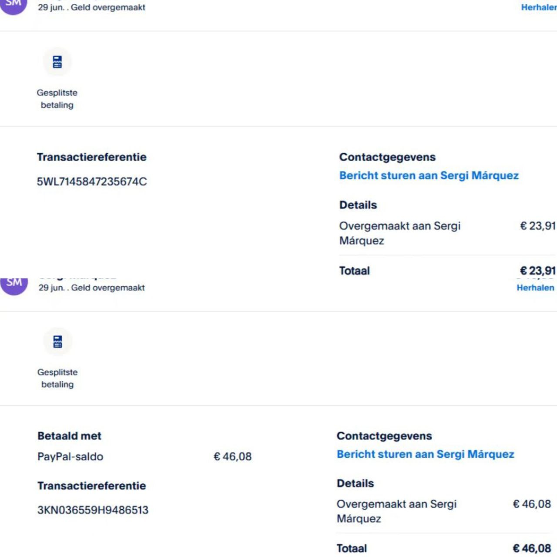Click the upper Herhalen link at the top

tap(539, 7)
